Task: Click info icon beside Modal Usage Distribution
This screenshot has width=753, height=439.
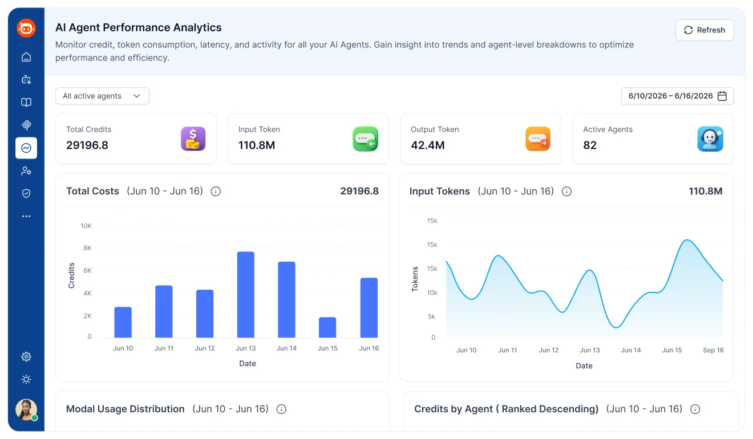Action: (x=281, y=409)
